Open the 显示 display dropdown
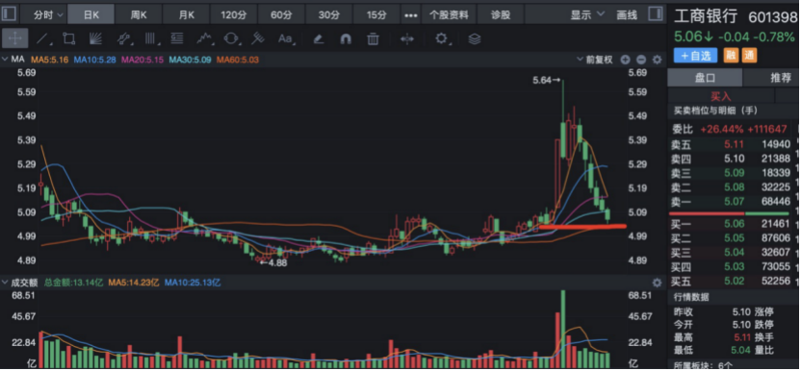This screenshot has height=371, width=801. pos(587,14)
